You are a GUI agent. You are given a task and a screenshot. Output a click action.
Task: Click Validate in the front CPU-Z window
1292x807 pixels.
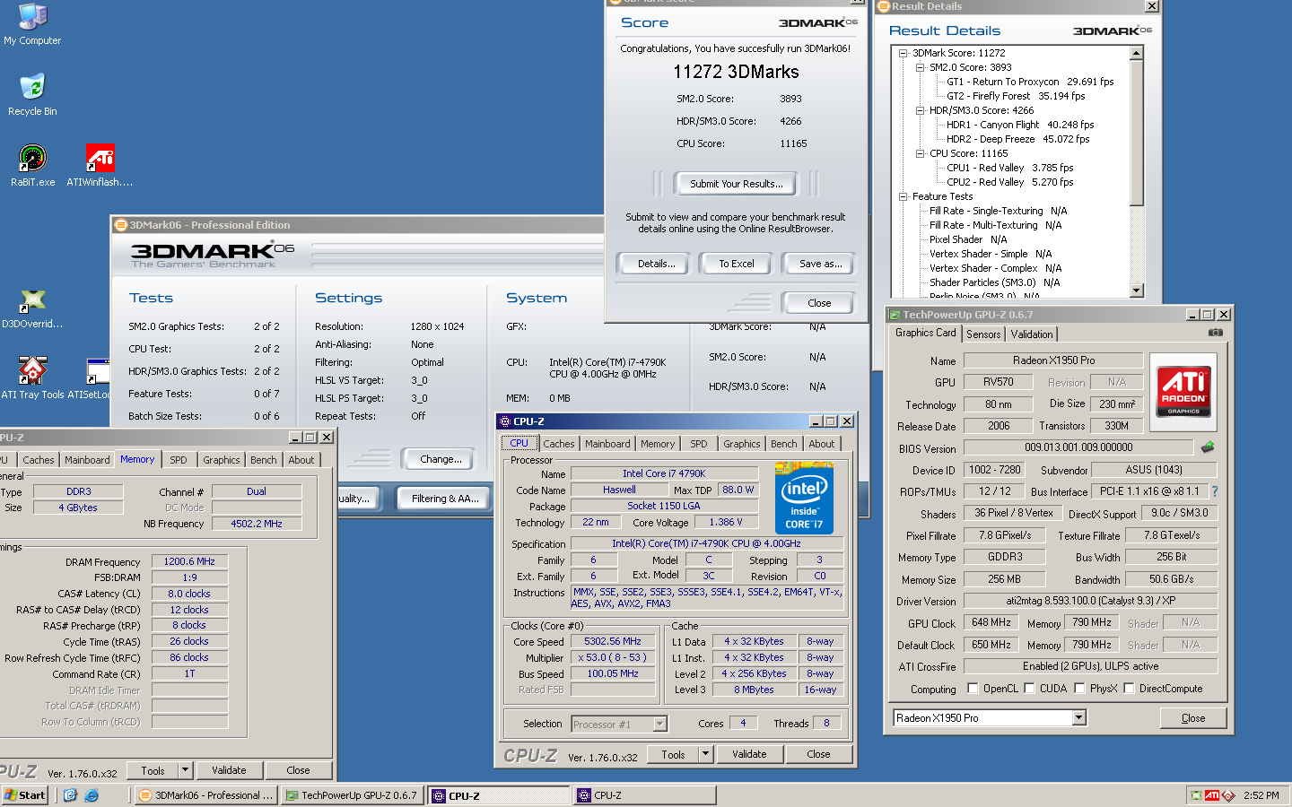click(749, 754)
